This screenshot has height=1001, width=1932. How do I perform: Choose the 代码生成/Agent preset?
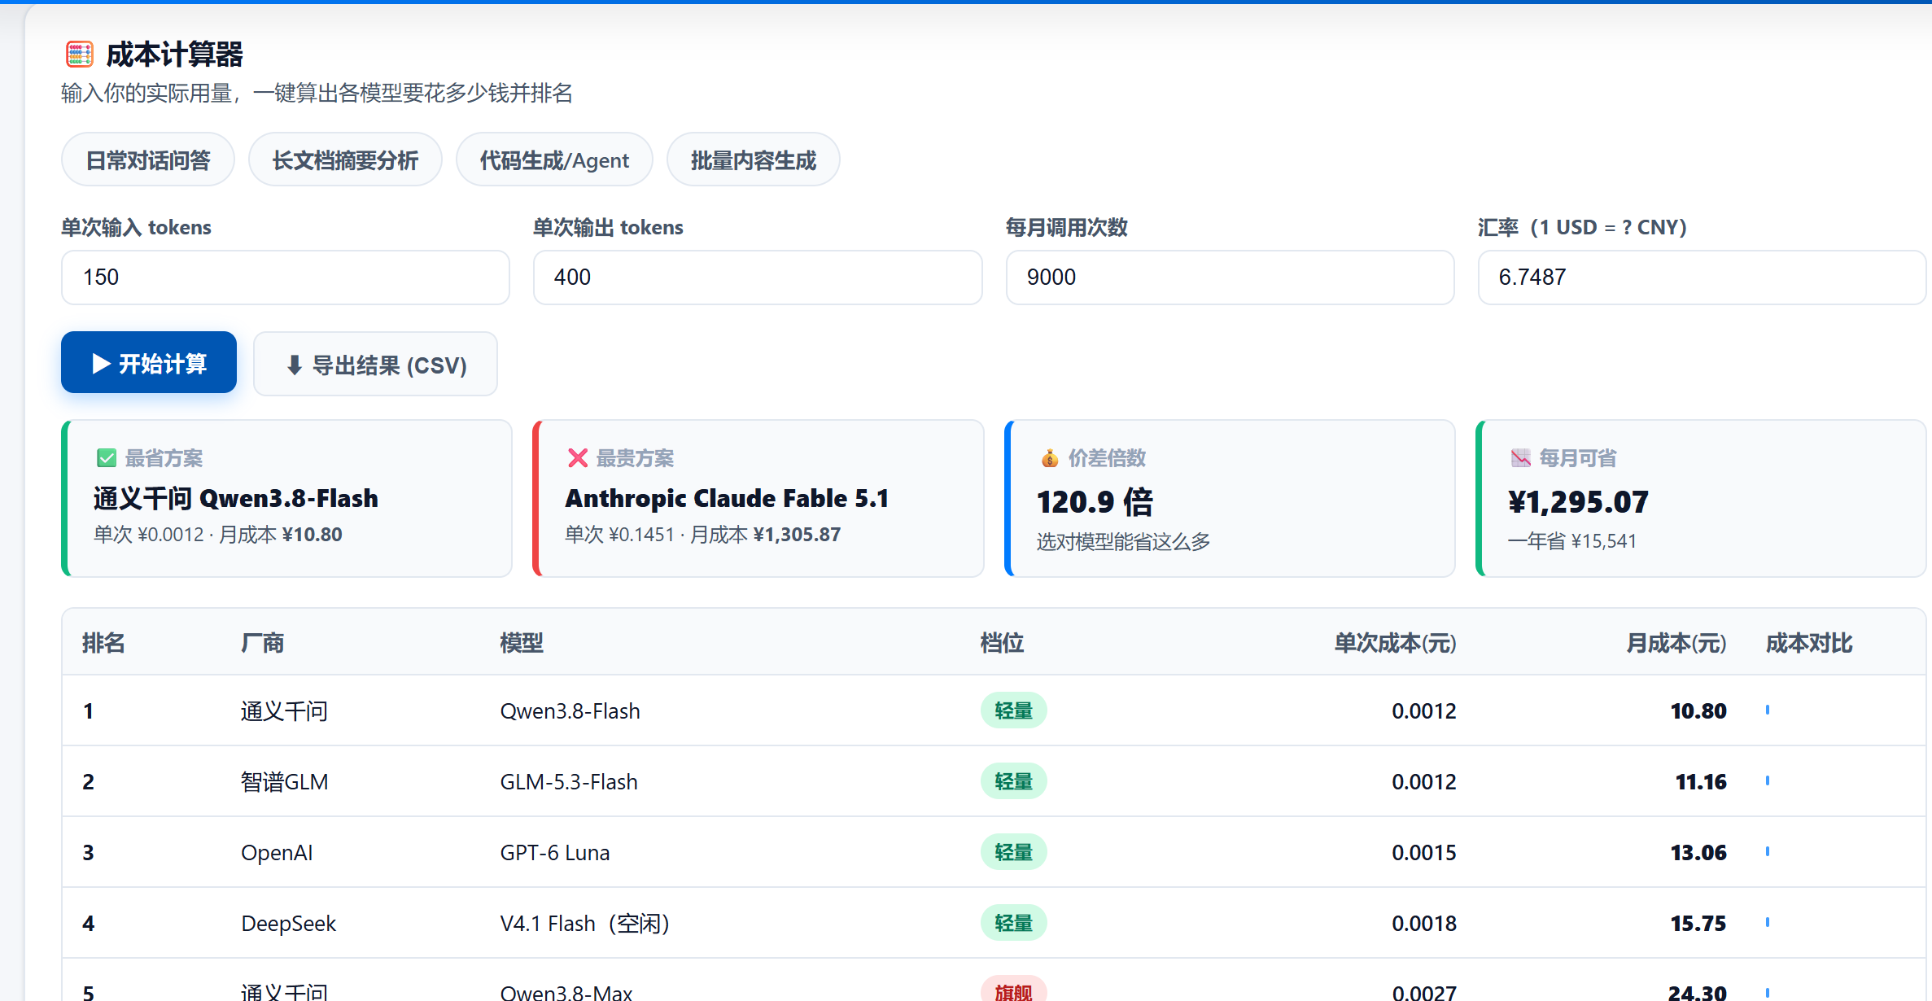tap(554, 160)
